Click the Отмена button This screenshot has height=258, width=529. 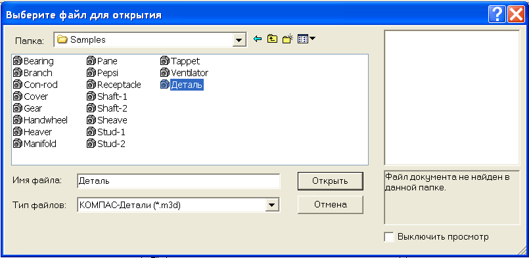pyautogui.click(x=331, y=204)
